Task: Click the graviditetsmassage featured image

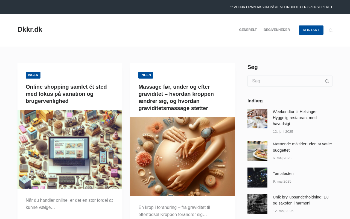Action: (182, 156)
